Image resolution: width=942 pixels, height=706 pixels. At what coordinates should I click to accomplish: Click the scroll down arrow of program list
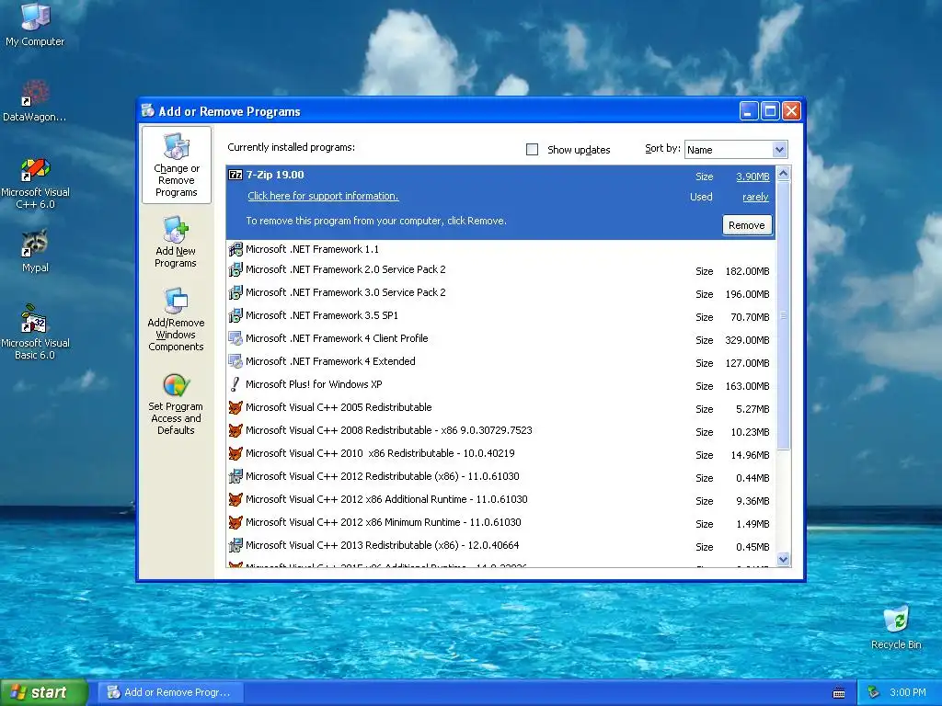(783, 560)
